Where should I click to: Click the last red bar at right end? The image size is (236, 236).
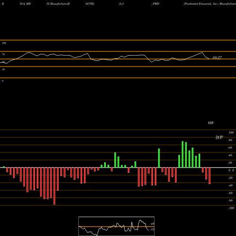coord(210,176)
